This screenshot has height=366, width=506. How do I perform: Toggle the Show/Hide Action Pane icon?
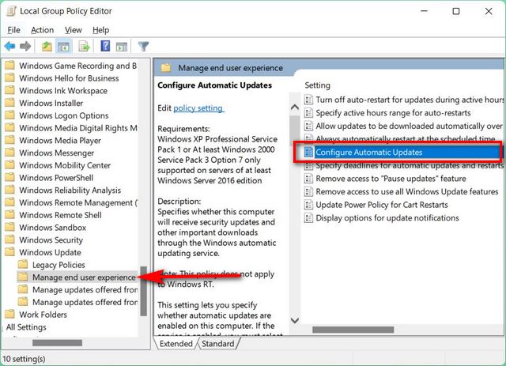click(x=121, y=47)
